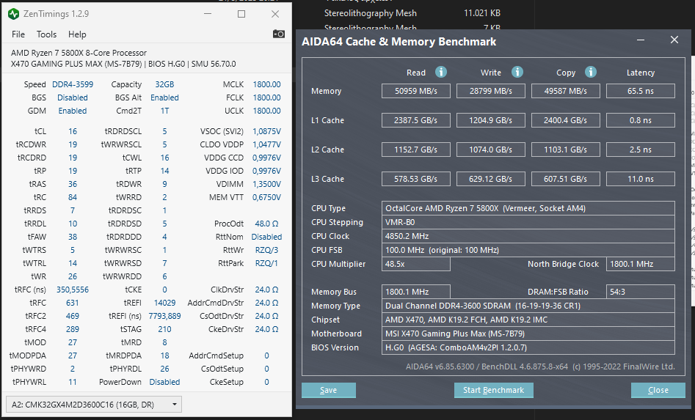Click the L1 Cache latency 0.8 ns
This screenshot has width=695, height=420.
pyautogui.click(x=641, y=120)
